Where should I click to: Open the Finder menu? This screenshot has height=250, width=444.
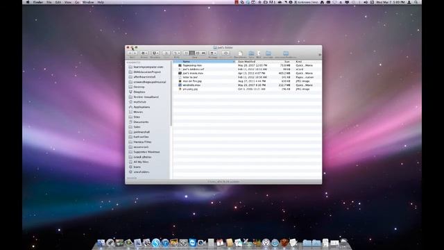pos(38,2)
